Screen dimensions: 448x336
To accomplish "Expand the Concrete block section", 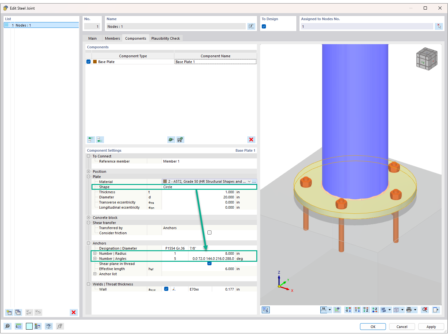I will [88, 217].
